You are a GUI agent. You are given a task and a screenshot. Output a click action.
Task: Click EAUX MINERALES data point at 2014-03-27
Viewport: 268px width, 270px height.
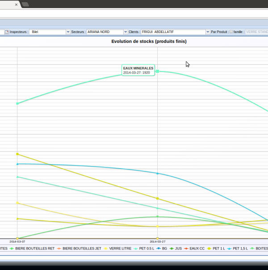pos(157,71)
